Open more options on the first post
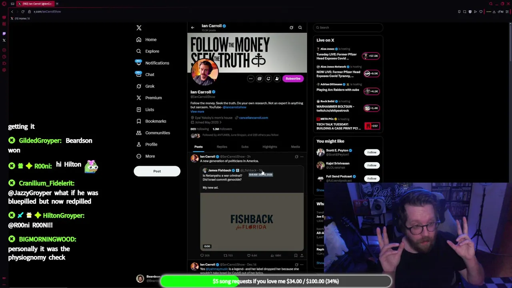The height and width of the screenshot is (288, 512). tap(302, 157)
